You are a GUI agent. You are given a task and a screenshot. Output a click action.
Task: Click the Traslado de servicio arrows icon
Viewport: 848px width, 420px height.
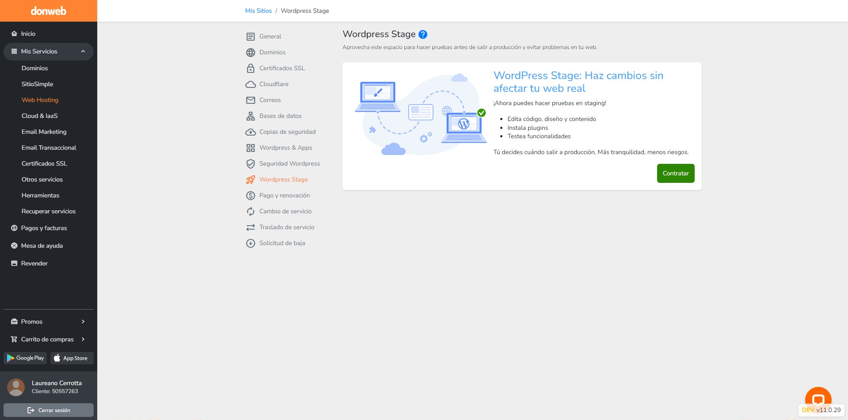click(251, 227)
